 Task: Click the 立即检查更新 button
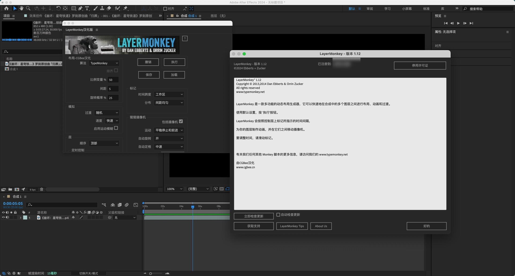(253, 216)
